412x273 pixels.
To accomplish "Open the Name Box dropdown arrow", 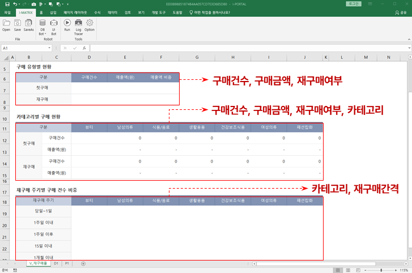I will pos(49,48).
